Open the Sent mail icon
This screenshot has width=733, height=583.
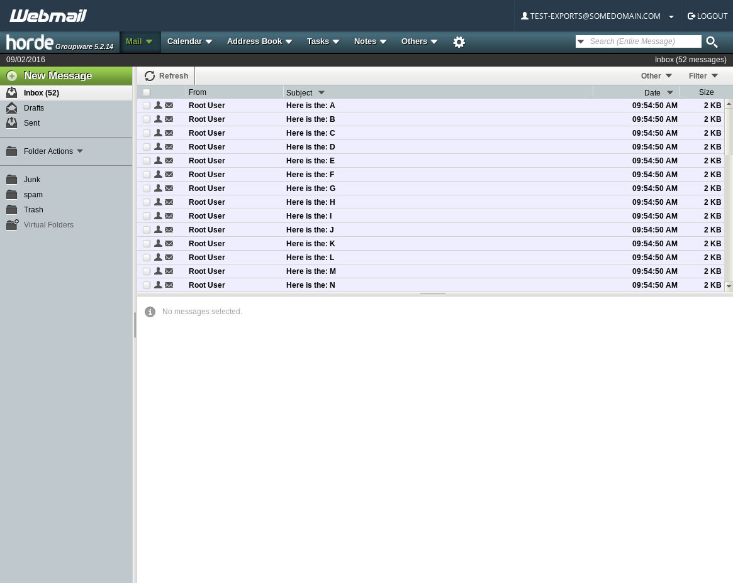tap(11, 123)
